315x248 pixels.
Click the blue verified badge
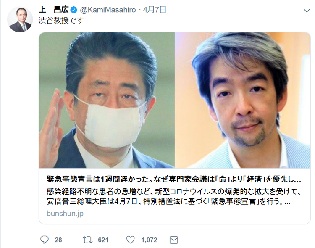coord(74,10)
